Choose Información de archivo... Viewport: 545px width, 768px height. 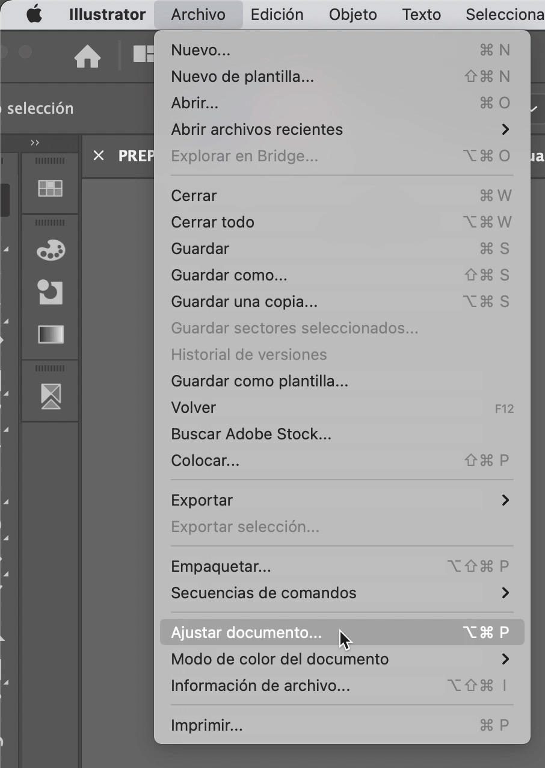tap(342, 686)
